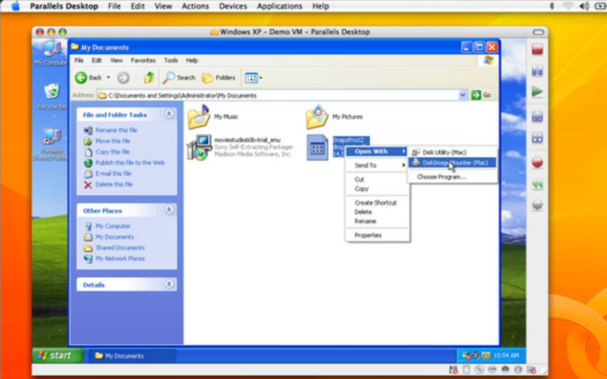607x379 pixels.
Task: Click My Documents taskbar button
Action: pyautogui.click(x=133, y=356)
